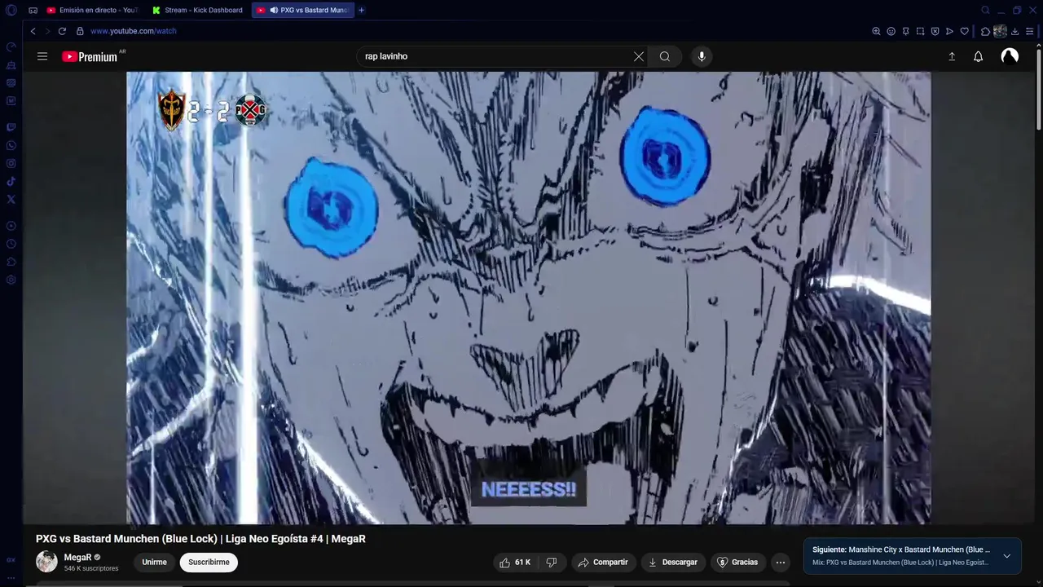Open the send flow arrow icon
Image resolution: width=1043 pixels, height=587 pixels.
pyautogui.click(x=949, y=31)
